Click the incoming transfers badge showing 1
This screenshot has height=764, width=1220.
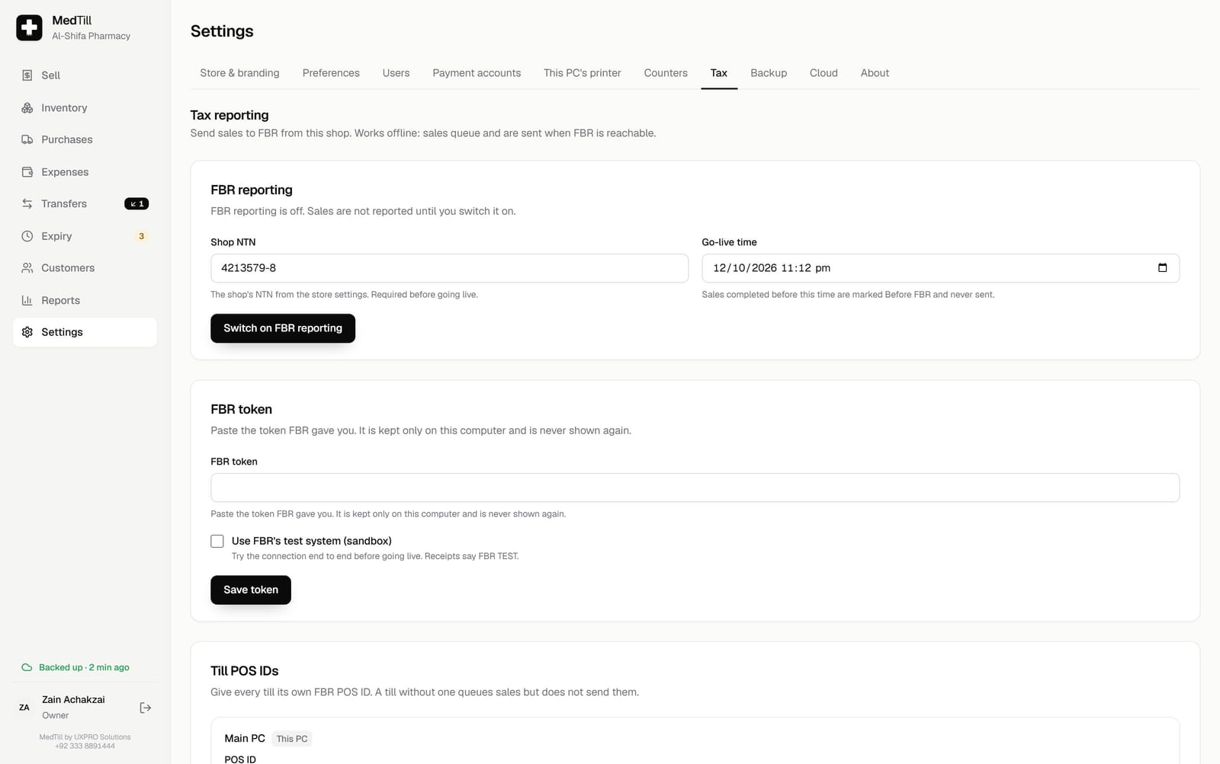click(136, 204)
